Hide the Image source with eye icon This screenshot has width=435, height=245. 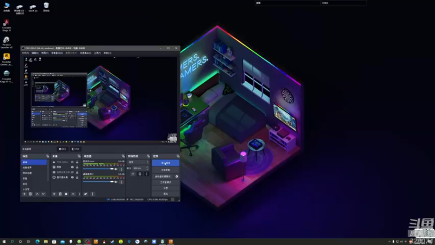[x=72, y=167]
